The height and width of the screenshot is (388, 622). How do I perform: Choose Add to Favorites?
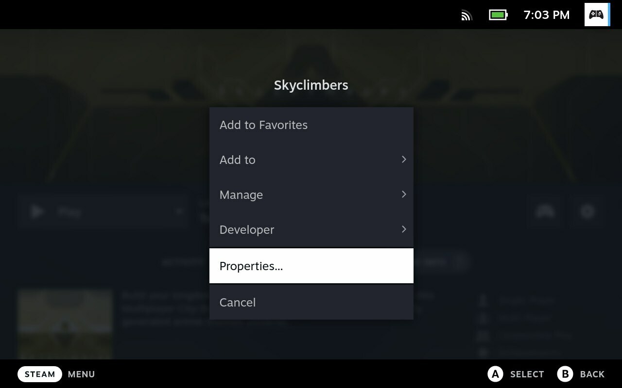311,125
